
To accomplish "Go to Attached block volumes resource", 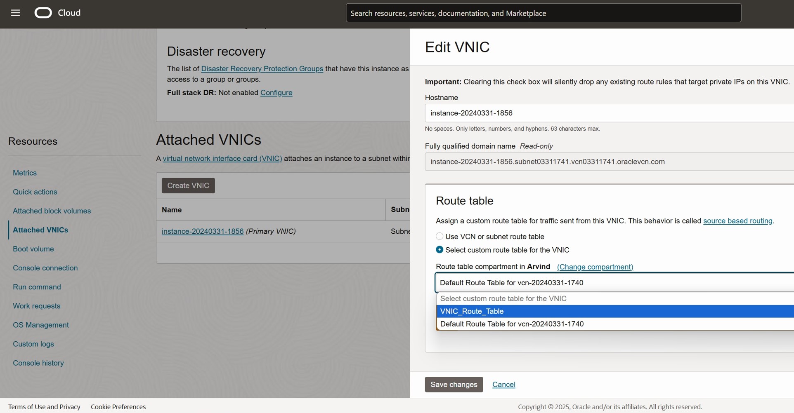I will tap(52, 211).
